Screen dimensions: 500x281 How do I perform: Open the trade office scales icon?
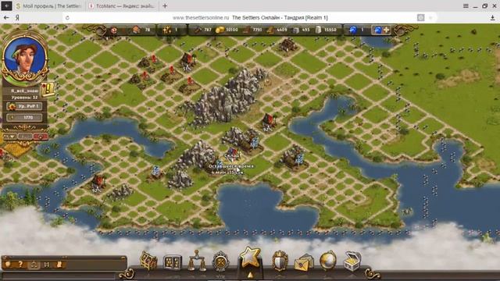pos(196,261)
